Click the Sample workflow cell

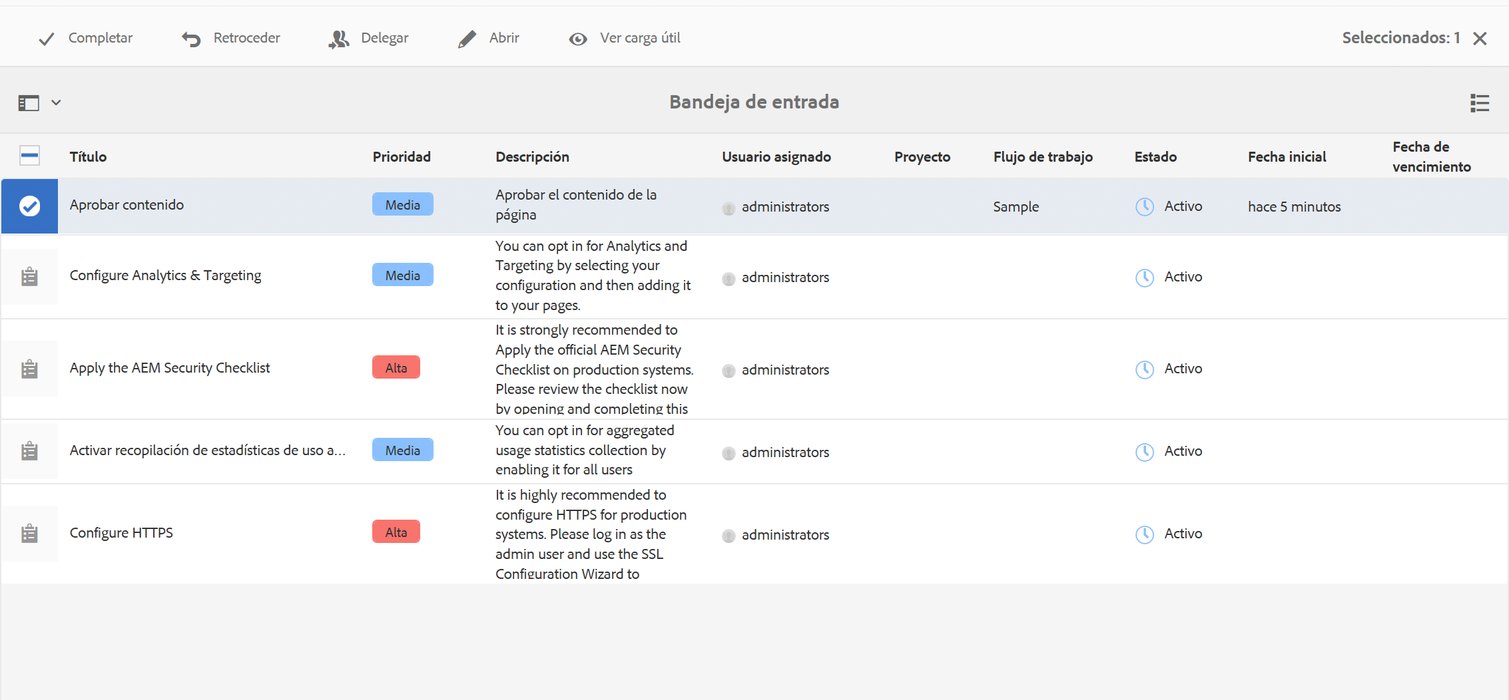1016,207
